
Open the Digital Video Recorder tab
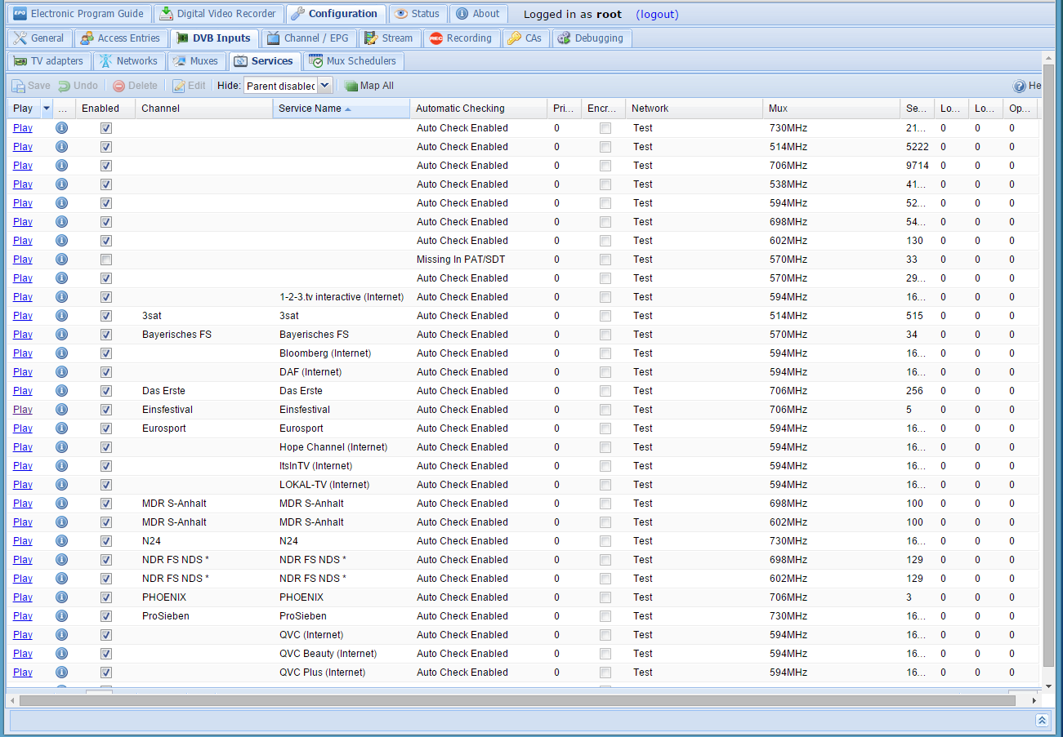pos(218,14)
